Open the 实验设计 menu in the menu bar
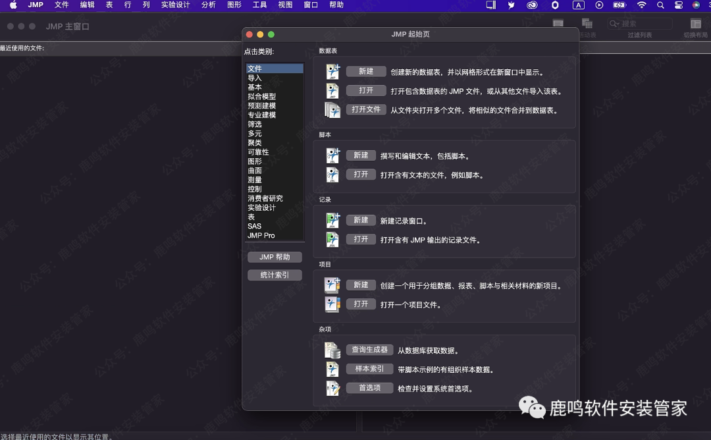 [176, 5]
